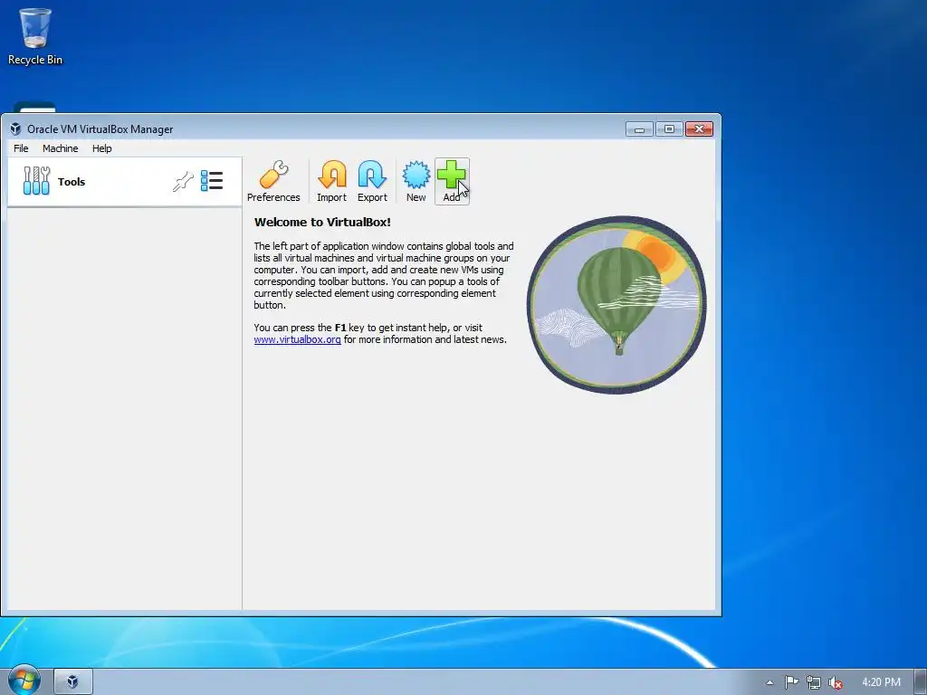Open the Help menu

(101, 148)
